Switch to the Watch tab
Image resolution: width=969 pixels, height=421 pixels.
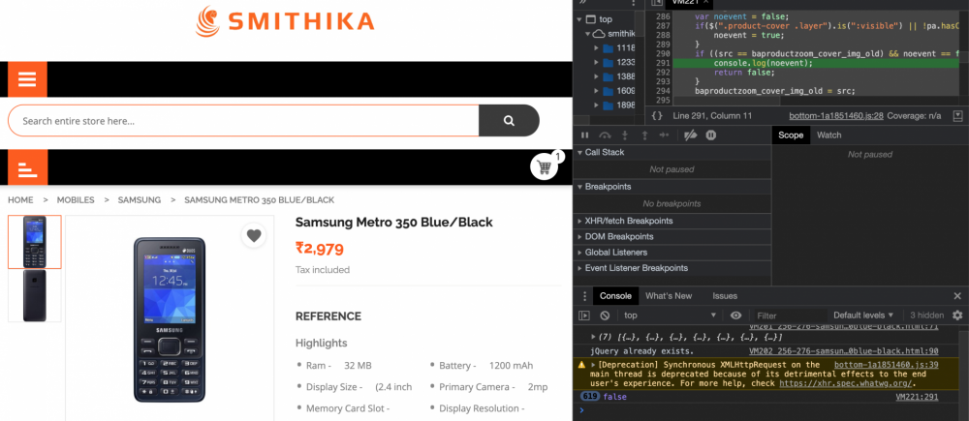[x=828, y=135]
